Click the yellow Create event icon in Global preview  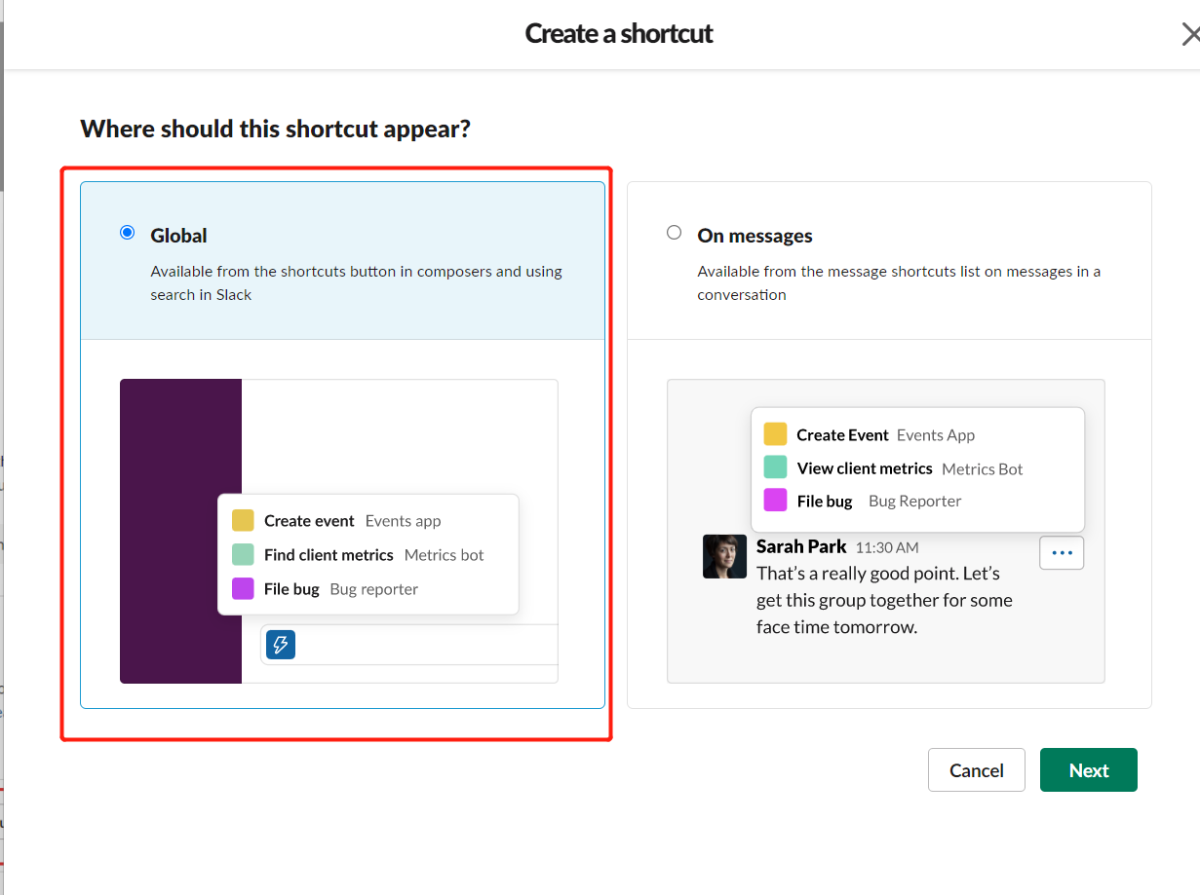[x=243, y=520]
